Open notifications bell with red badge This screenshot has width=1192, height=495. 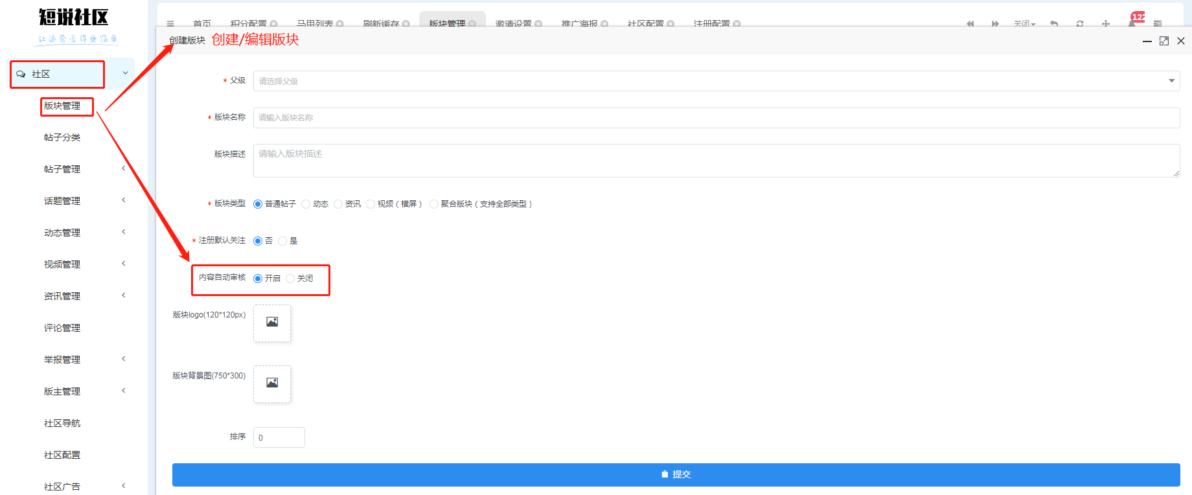point(1132,22)
